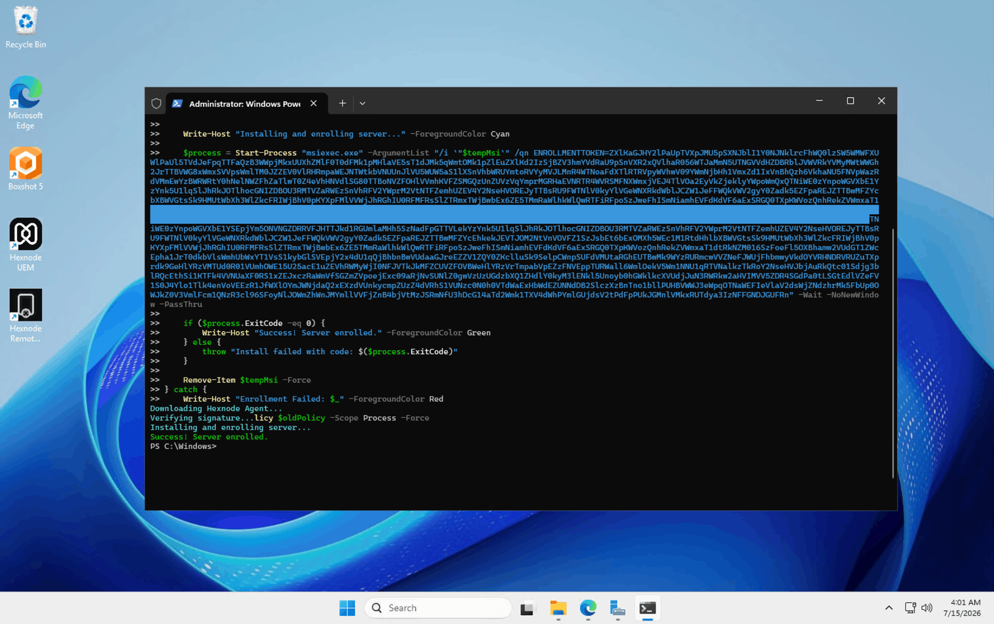
Task: Expand the terminal profile dropdown chevron
Action: [x=362, y=103]
